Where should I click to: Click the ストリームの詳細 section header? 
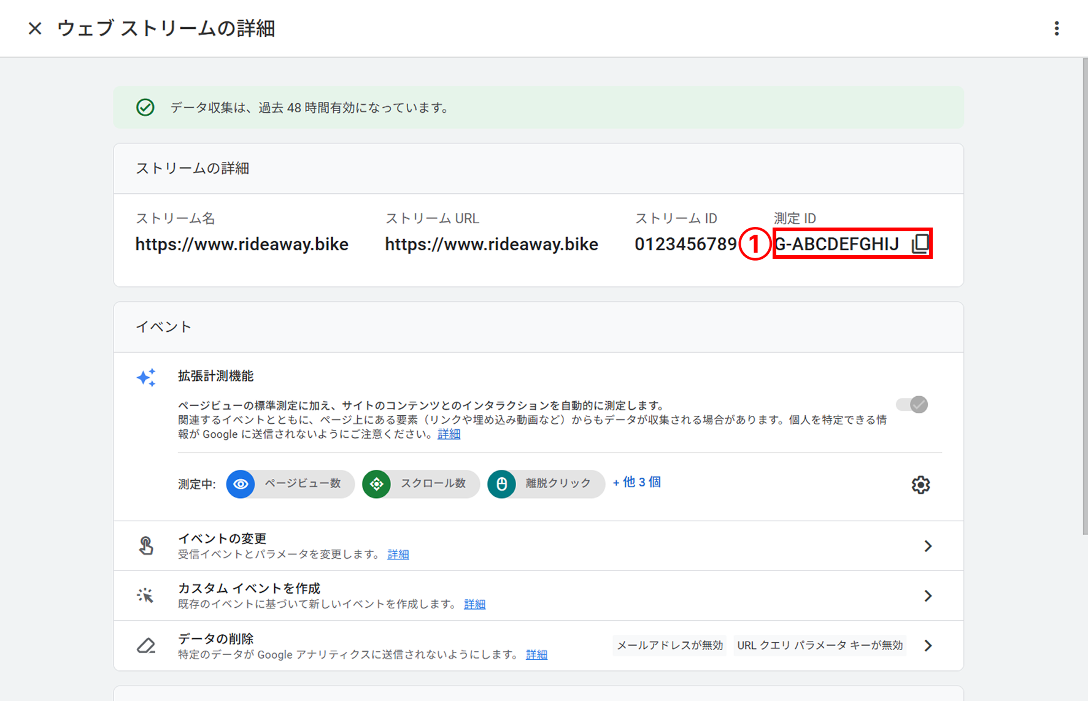192,168
